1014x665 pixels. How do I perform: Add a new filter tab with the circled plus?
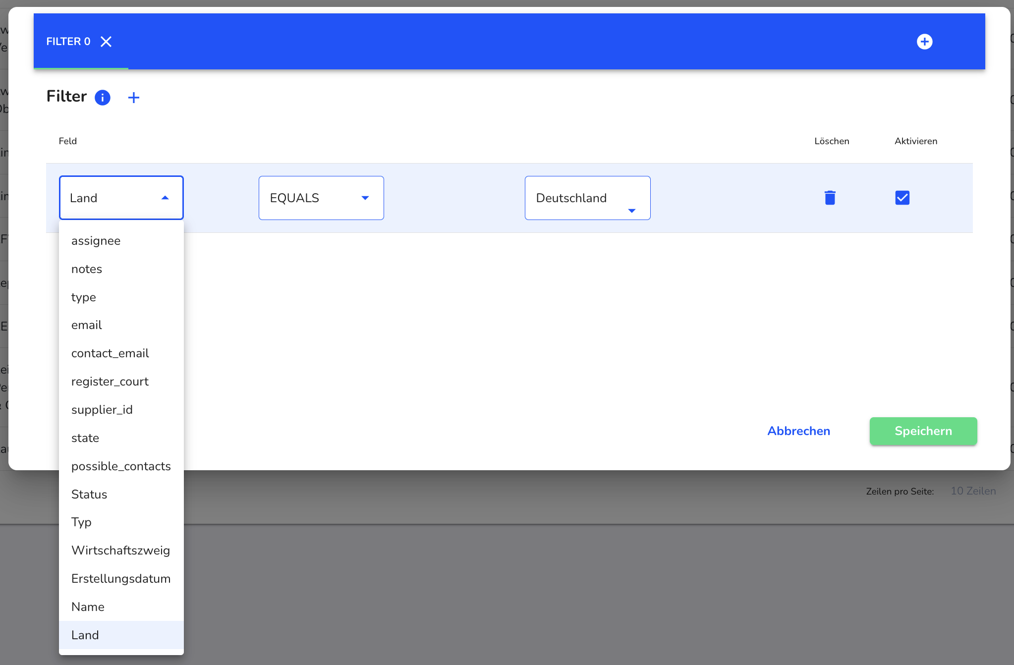[x=924, y=42]
